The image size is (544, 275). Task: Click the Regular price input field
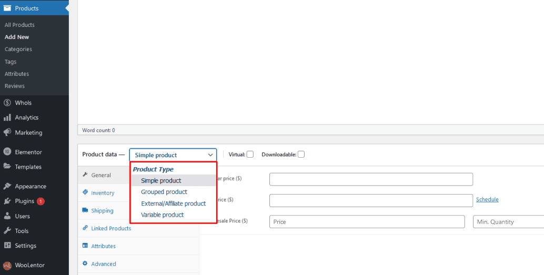click(x=371, y=179)
